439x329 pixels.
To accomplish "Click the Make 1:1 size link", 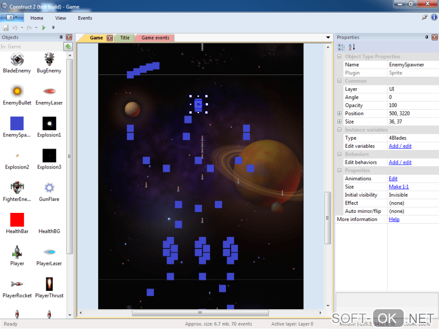I will click(x=399, y=187).
